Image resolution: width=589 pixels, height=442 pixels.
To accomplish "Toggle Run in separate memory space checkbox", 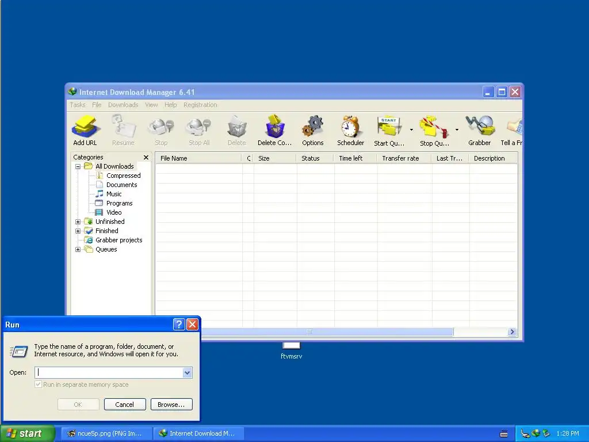I will pos(39,384).
